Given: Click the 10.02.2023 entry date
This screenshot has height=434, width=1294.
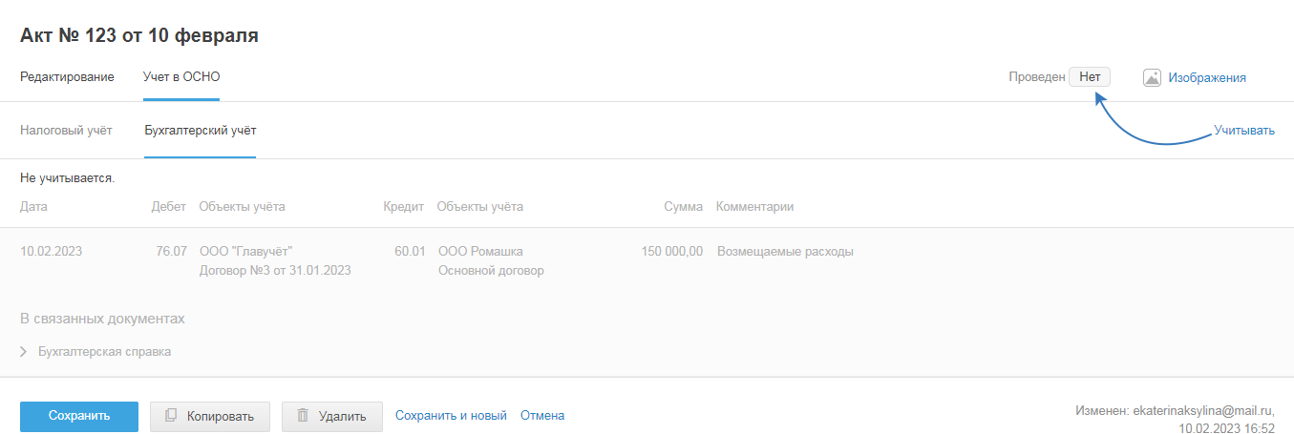Looking at the screenshot, I should pyautogui.click(x=51, y=252).
